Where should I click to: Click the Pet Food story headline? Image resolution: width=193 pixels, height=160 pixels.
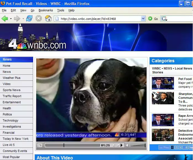click(x=186, y=79)
